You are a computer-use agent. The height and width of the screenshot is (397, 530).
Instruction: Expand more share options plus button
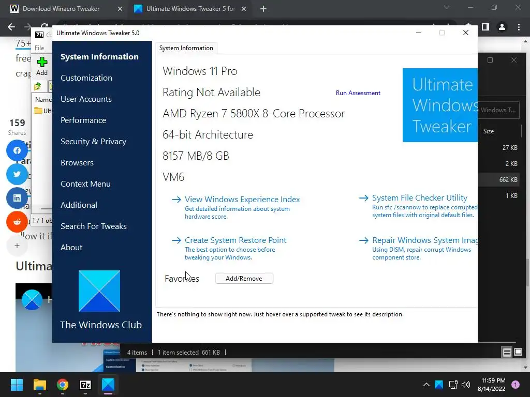17,246
